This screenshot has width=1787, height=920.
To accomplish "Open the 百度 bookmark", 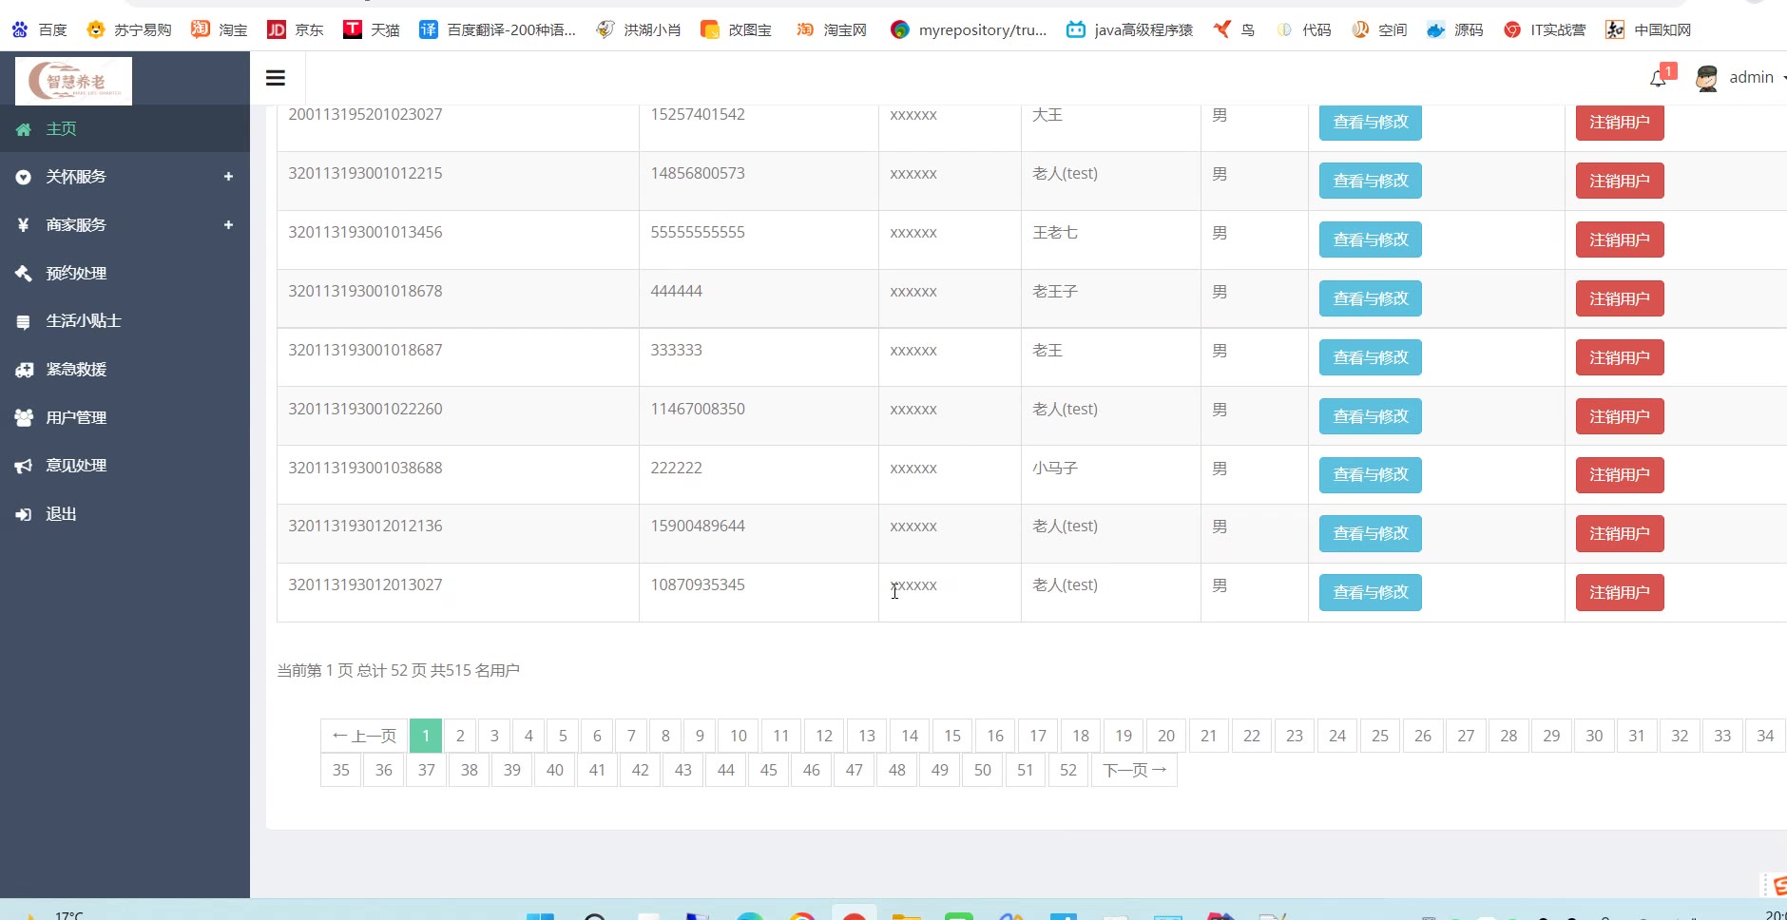I will point(39,29).
